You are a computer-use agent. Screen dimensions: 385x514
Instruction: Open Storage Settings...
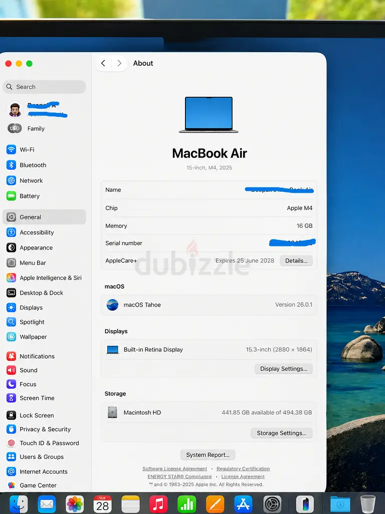coord(282,433)
